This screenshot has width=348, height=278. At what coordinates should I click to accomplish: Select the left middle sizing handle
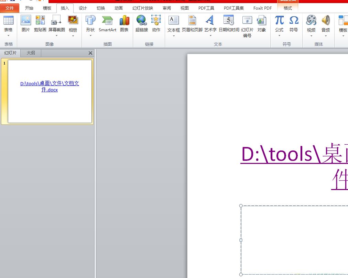(241, 240)
